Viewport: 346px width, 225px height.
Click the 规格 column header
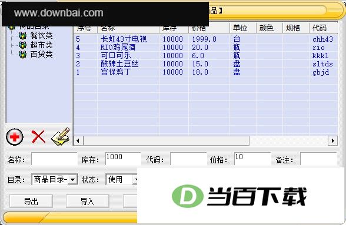click(x=295, y=28)
